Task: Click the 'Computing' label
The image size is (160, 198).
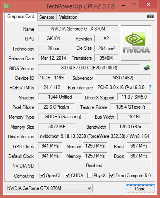Action: [24, 176]
